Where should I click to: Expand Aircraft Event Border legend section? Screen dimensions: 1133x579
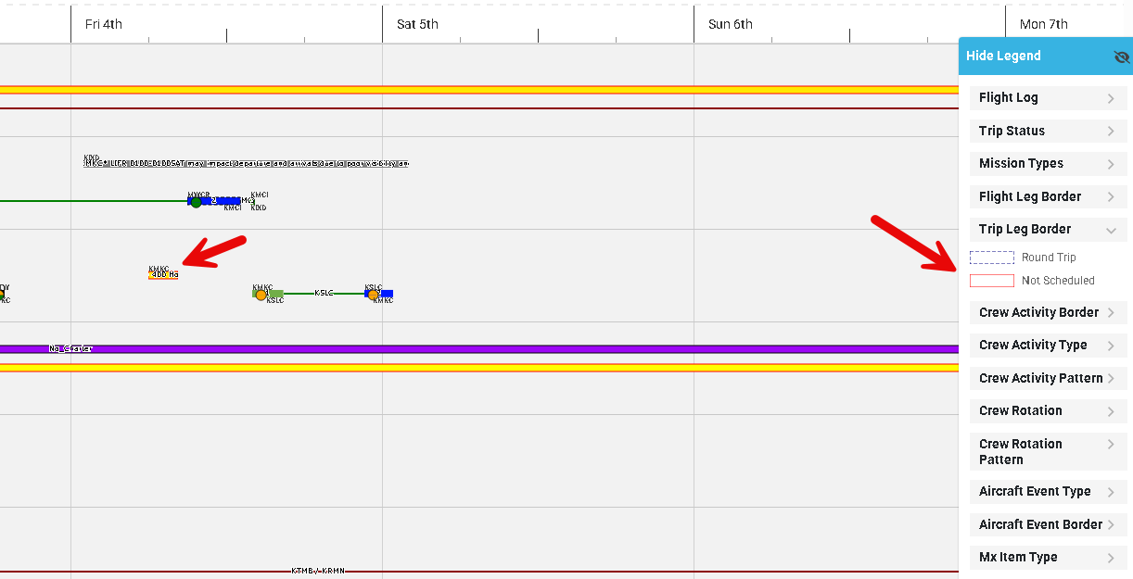pos(1048,525)
